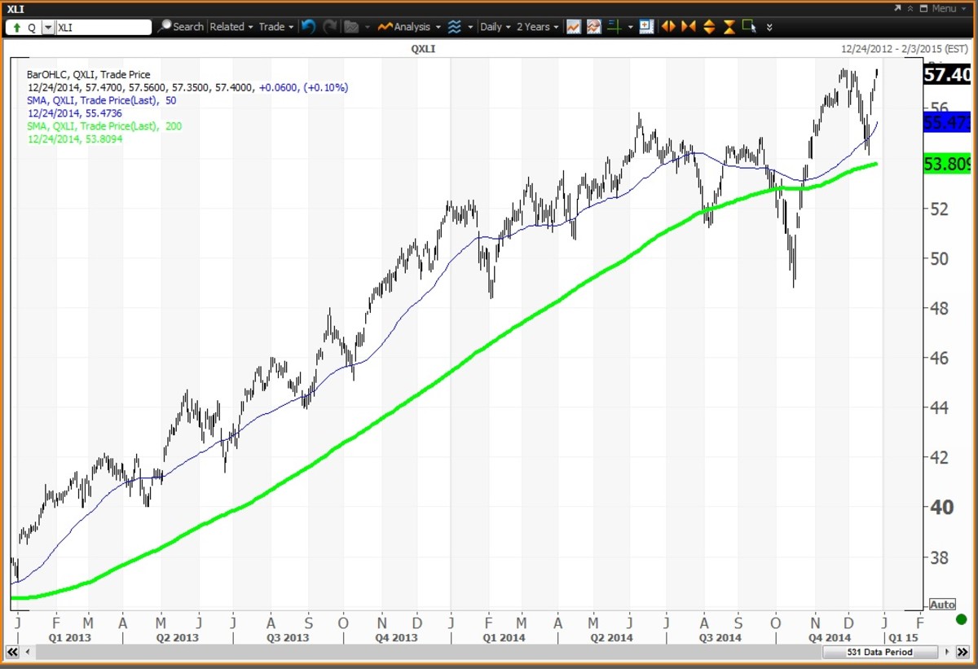Click the Search magnifier button
Viewport: 978px width, 669px height.
(x=181, y=27)
